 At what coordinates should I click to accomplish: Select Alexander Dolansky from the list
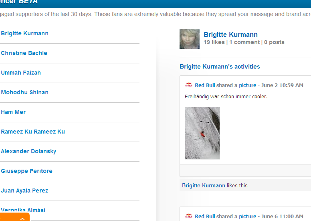(28, 151)
